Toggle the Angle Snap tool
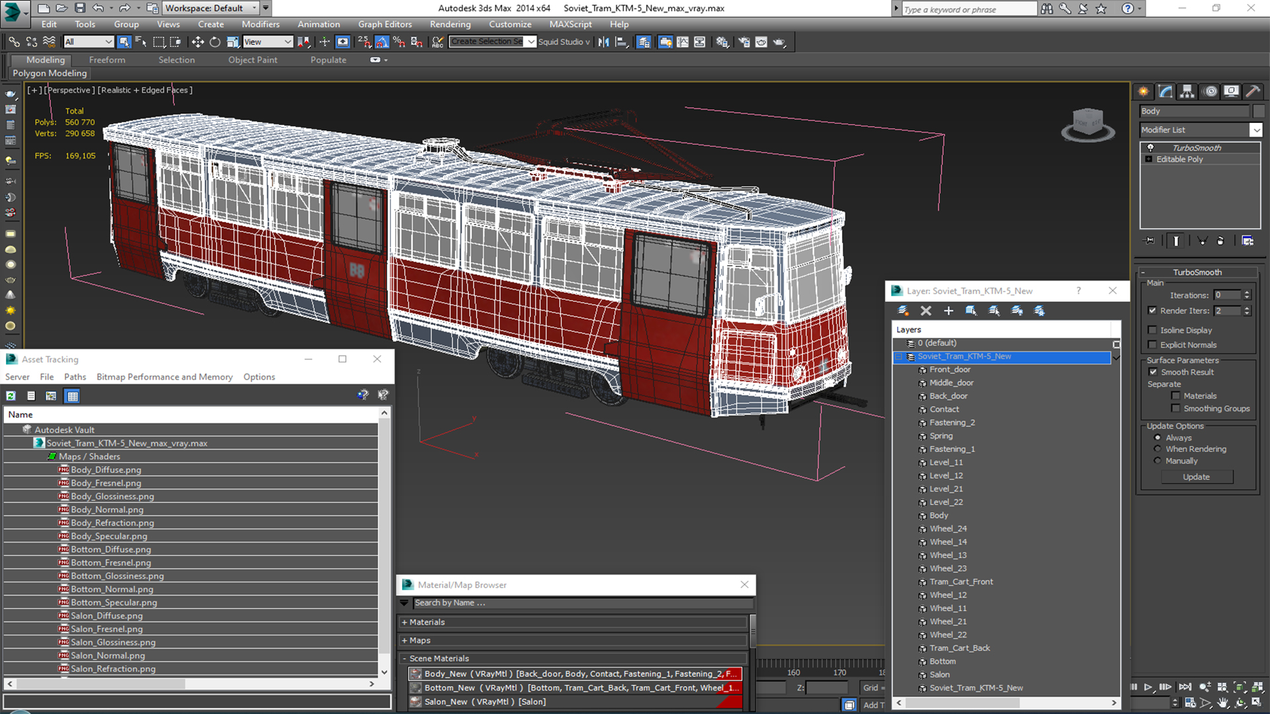Viewport: 1270px width, 714px height. [382, 42]
